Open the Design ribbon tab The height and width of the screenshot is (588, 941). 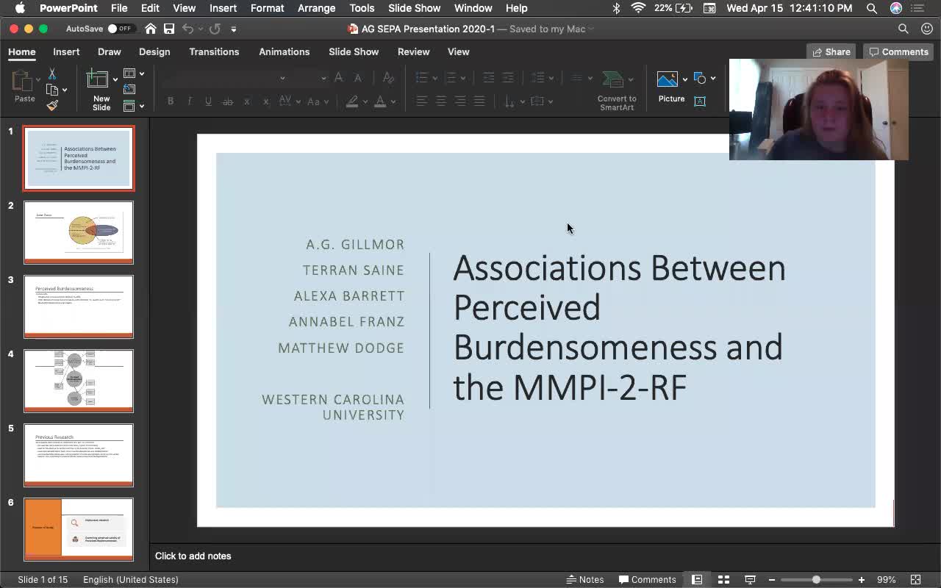[x=154, y=51]
